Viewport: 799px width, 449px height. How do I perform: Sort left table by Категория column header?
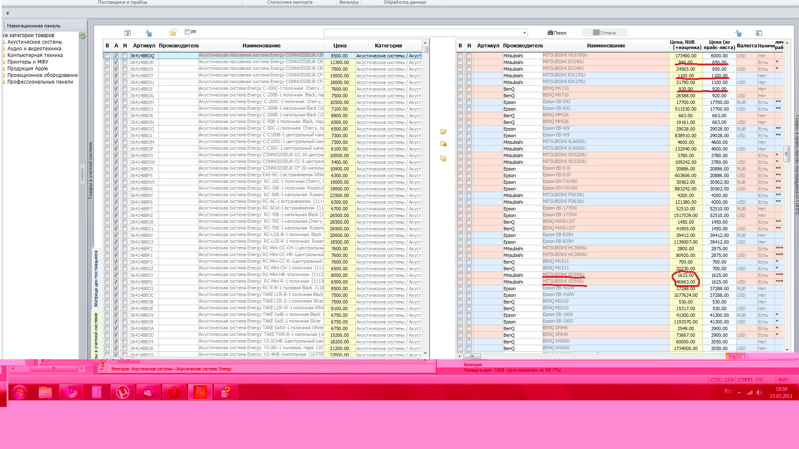pos(388,46)
